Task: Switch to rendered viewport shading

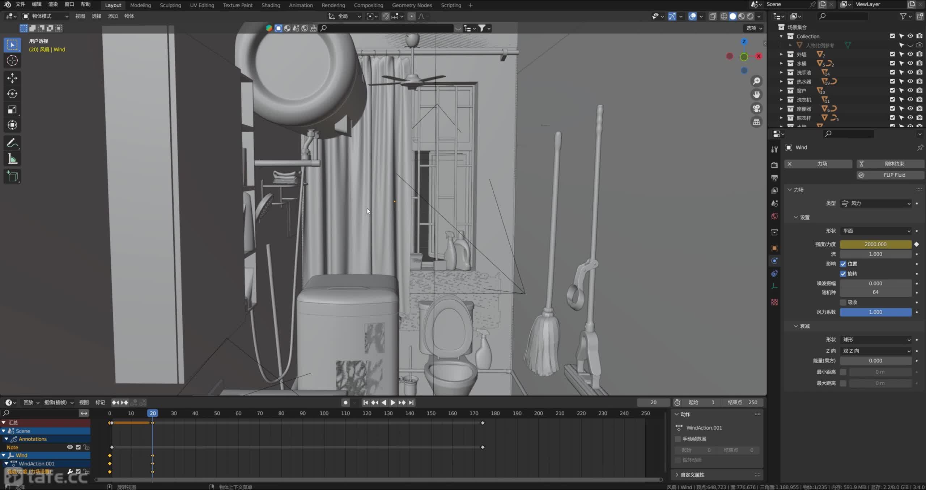Action: [x=751, y=16]
